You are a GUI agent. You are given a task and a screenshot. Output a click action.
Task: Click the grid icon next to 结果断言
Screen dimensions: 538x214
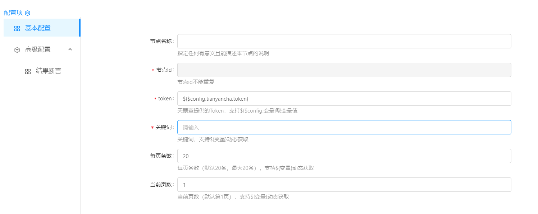28,71
